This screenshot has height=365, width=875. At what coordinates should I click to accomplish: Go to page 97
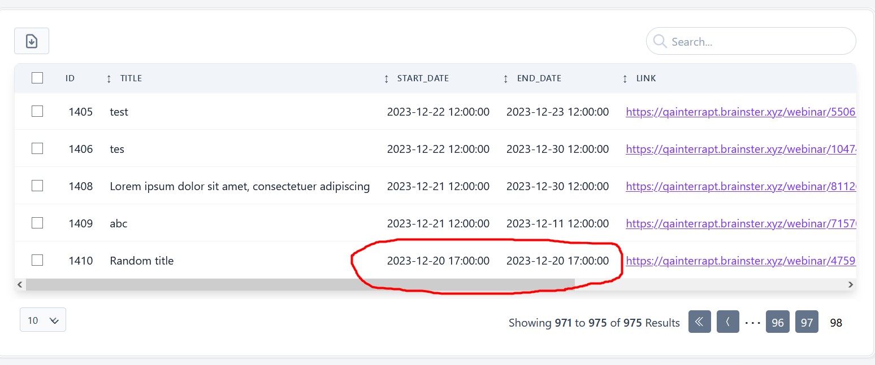807,322
